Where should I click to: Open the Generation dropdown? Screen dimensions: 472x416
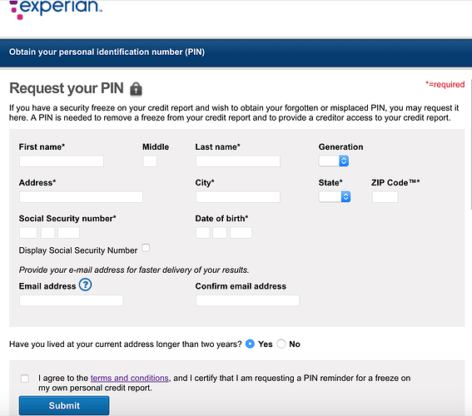(334, 161)
